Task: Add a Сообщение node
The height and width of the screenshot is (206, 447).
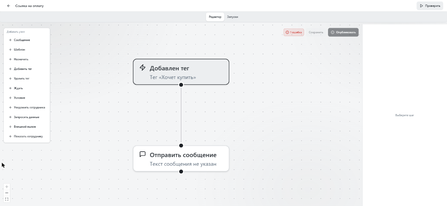Action: [27, 40]
